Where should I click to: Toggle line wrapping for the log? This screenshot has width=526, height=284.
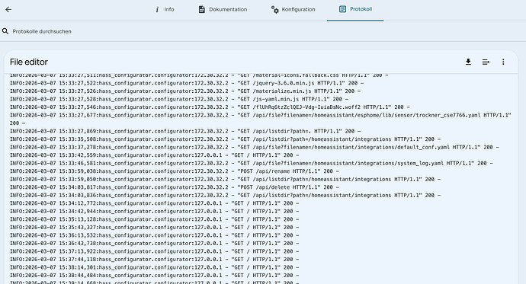[x=486, y=62]
